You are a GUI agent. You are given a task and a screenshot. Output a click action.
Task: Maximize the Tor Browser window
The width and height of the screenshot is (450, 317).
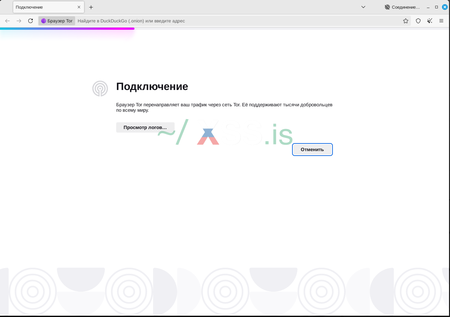coord(437,7)
